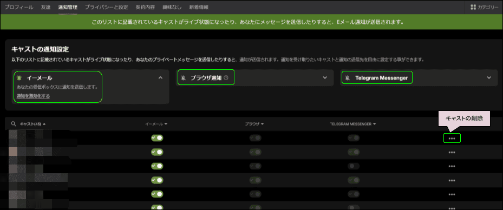Select the 通知管理 tab
This screenshot has height=210, width=503.
(x=68, y=7)
